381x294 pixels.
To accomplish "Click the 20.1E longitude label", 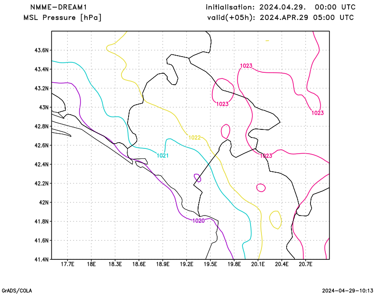I will [x=258, y=264].
